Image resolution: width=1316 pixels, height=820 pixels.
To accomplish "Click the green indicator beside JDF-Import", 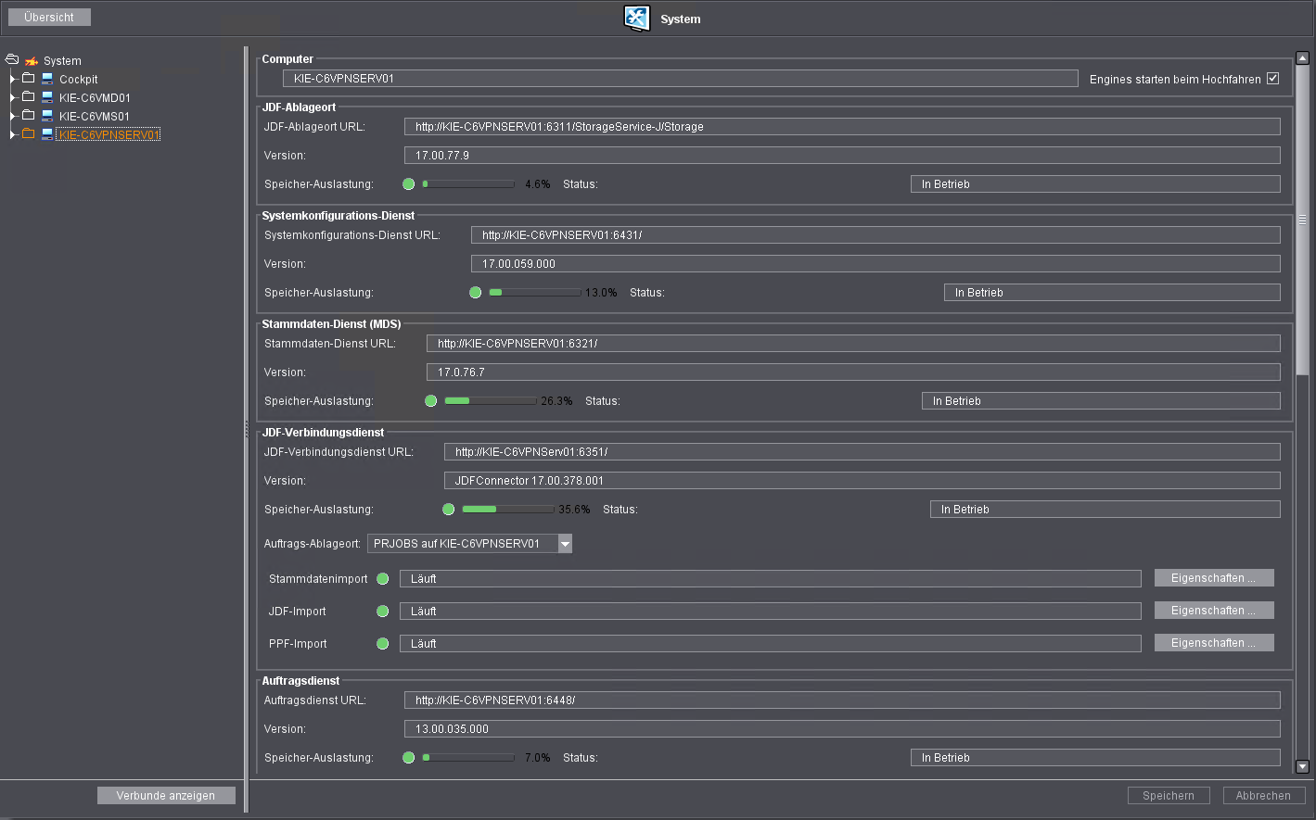I will pyautogui.click(x=383, y=612).
